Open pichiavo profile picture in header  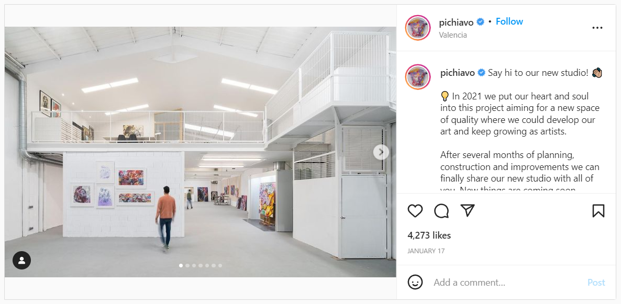[x=418, y=28]
